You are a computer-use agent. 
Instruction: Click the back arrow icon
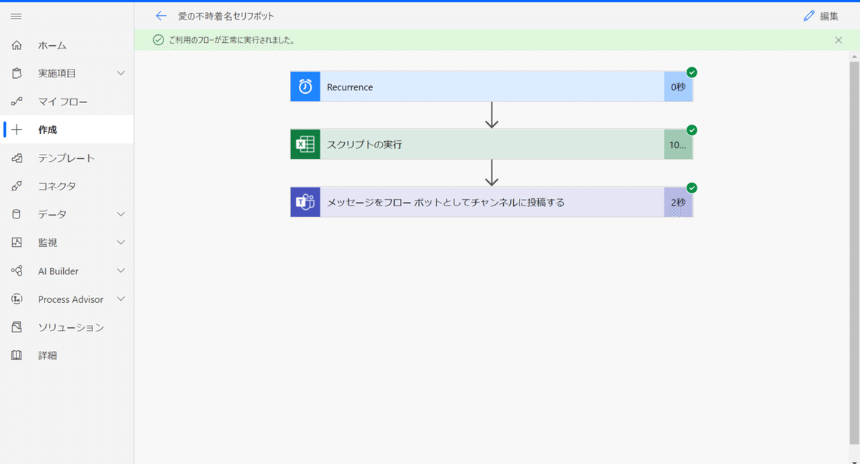pos(161,16)
